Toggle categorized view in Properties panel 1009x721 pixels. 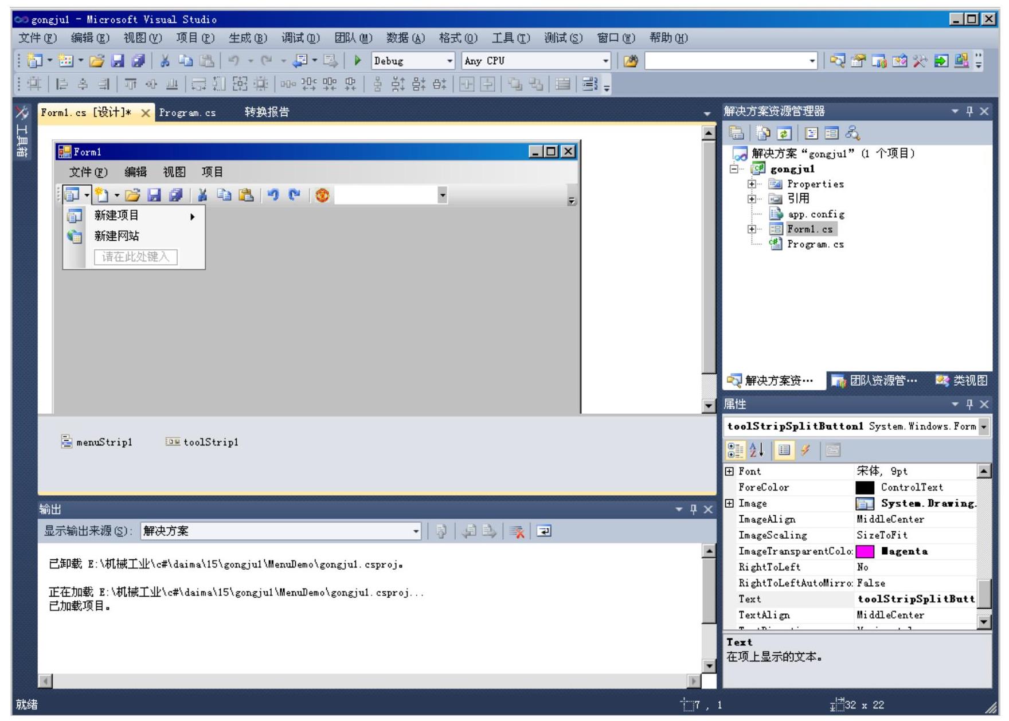click(734, 450)
